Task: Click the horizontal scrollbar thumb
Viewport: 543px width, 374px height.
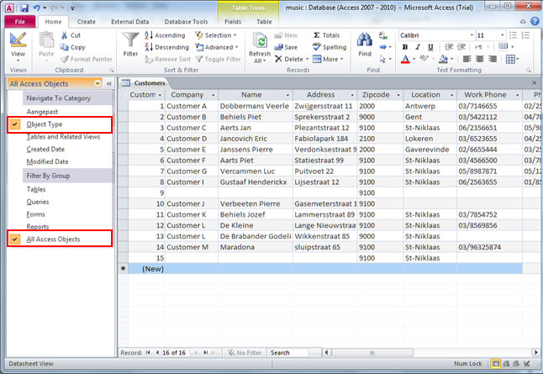Action: click(372, 352)
